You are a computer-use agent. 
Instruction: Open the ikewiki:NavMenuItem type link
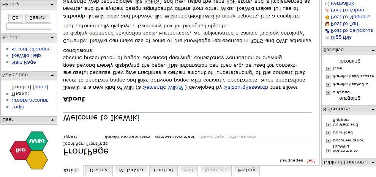tap(128, 137)
